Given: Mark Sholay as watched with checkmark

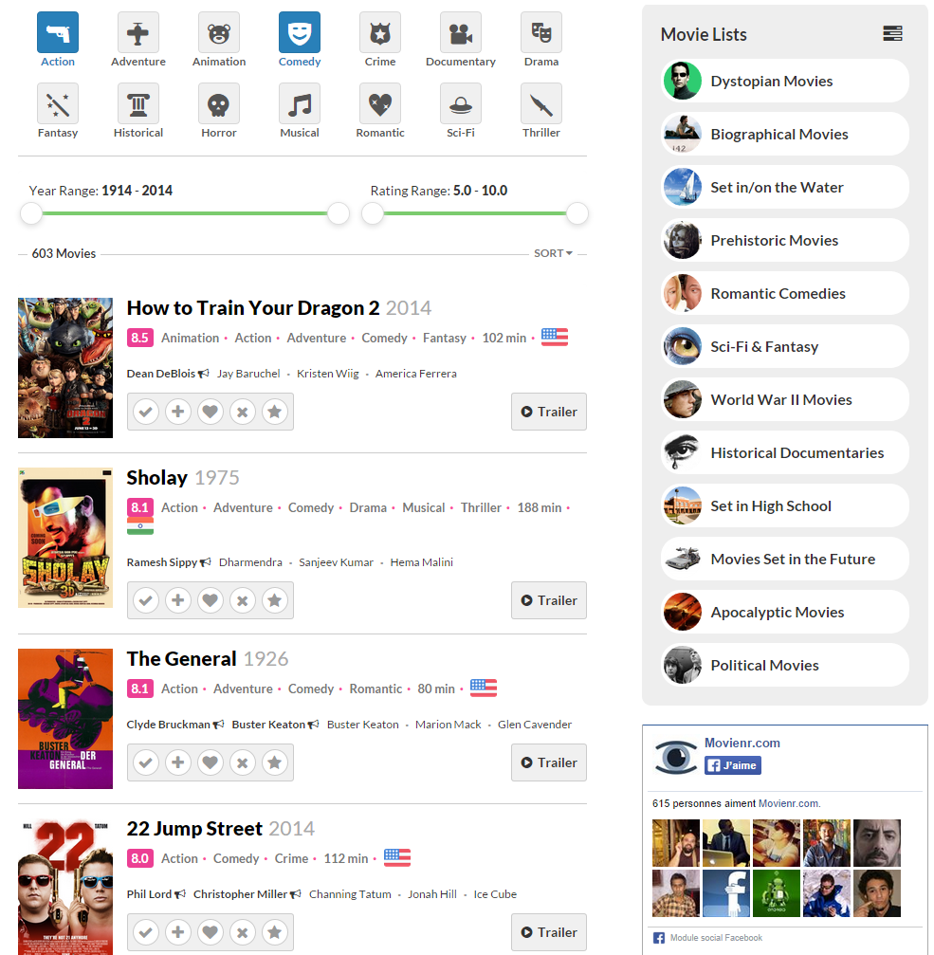Looking at the screenshot, I should (145, 600).
